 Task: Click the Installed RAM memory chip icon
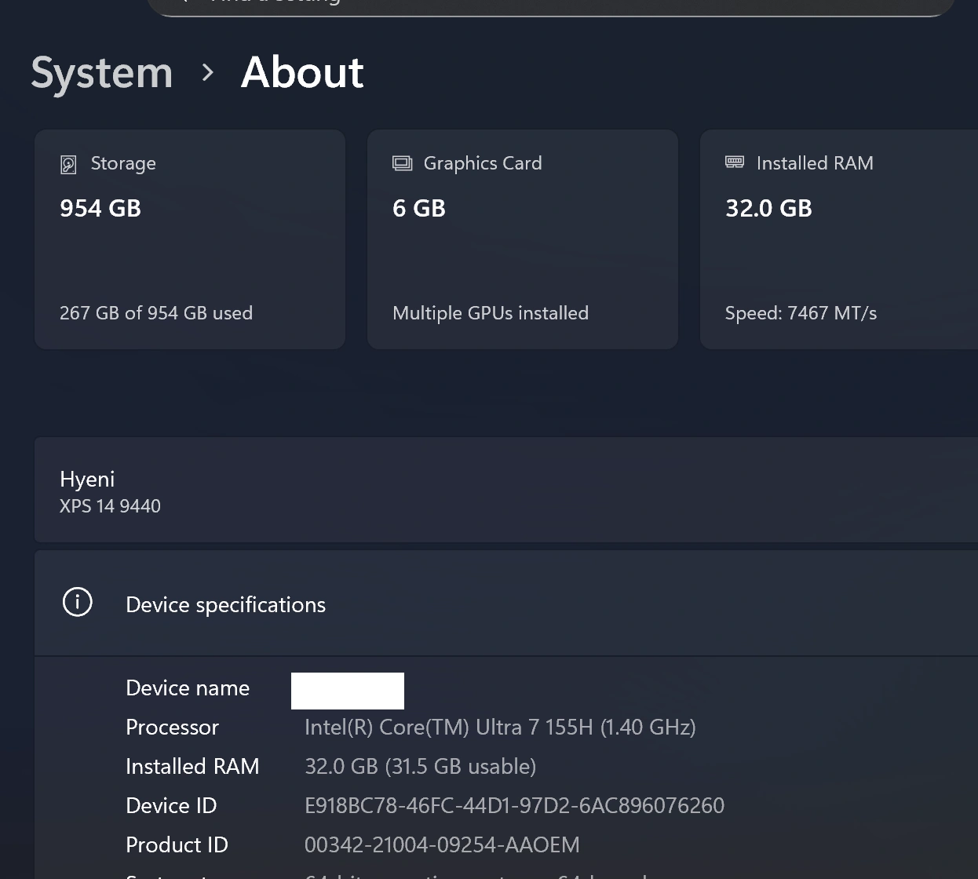coord(735,162)
